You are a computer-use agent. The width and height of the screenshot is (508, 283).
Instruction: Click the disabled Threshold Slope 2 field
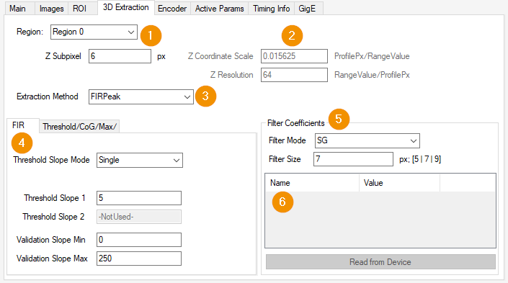click(139, 217)
